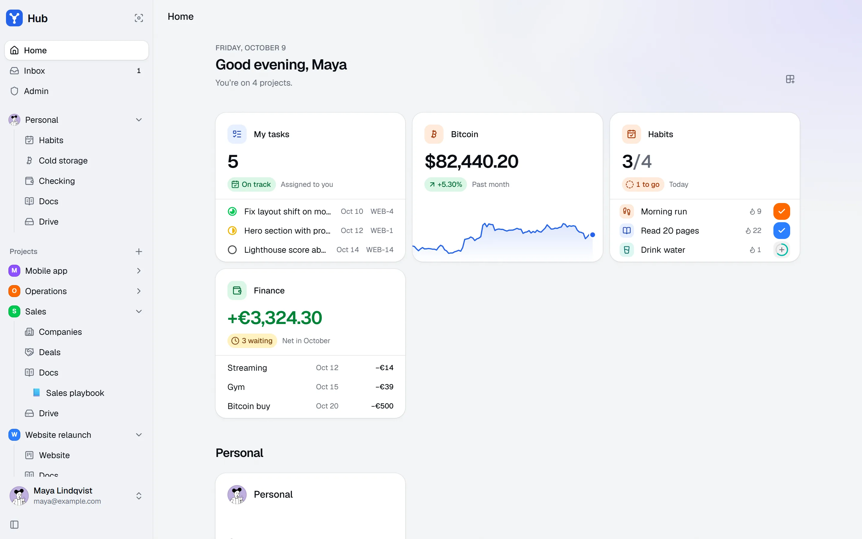Click the Hub logo icon

click(14, 18)
